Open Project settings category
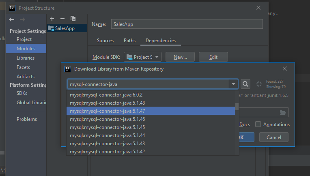The image size is (310, 176). tap(24, 39)
